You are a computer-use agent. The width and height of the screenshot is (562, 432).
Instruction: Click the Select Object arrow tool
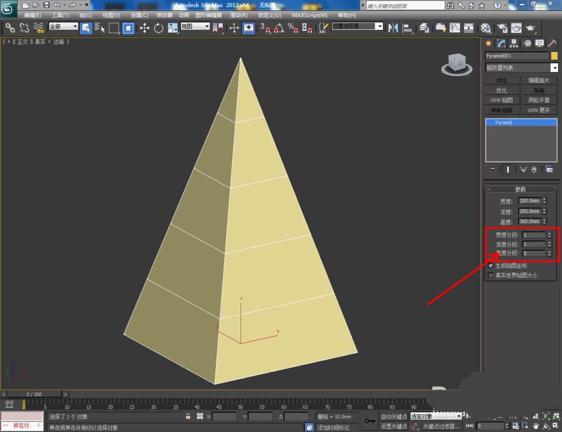(x=86, y=28)
